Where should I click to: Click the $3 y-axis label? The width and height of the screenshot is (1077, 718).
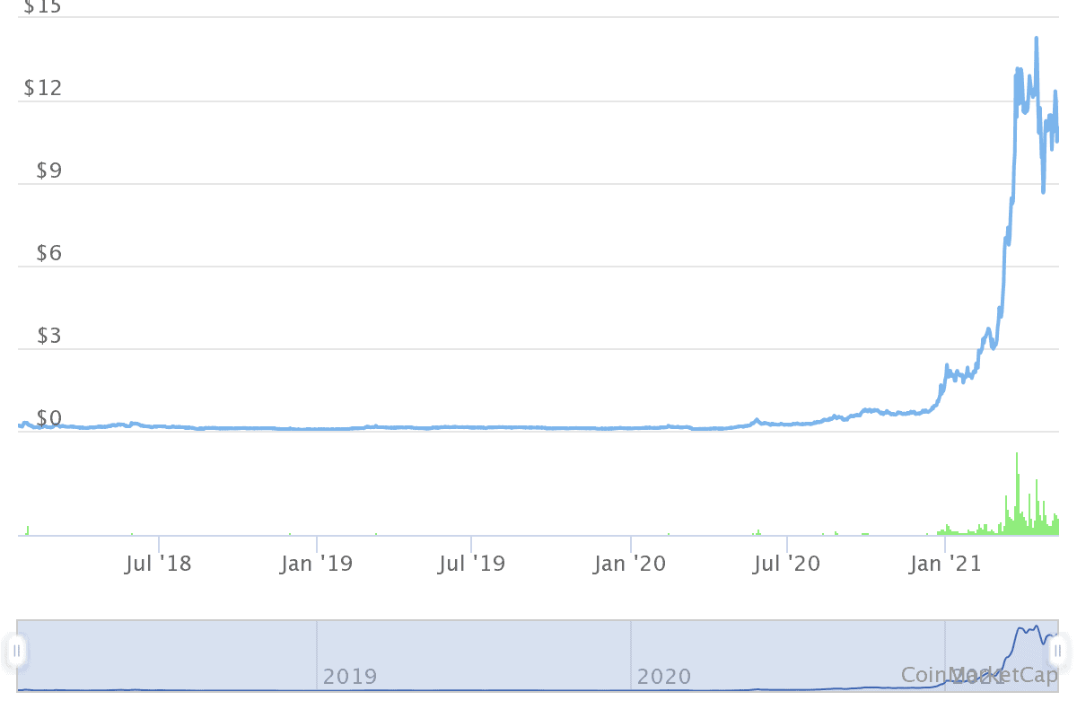point(48,337)
